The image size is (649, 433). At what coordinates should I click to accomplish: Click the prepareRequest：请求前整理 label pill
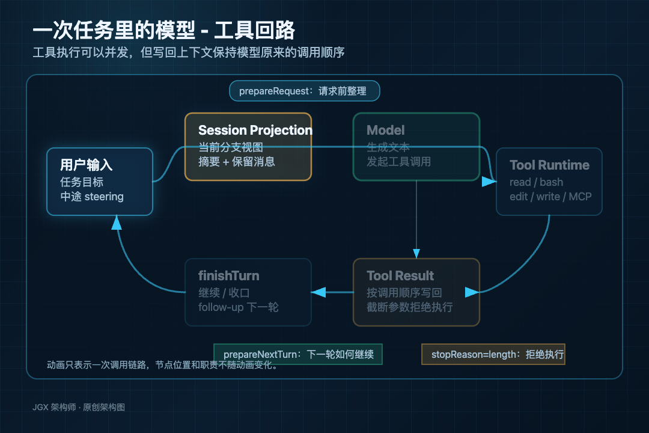click(x=305, y=91)
